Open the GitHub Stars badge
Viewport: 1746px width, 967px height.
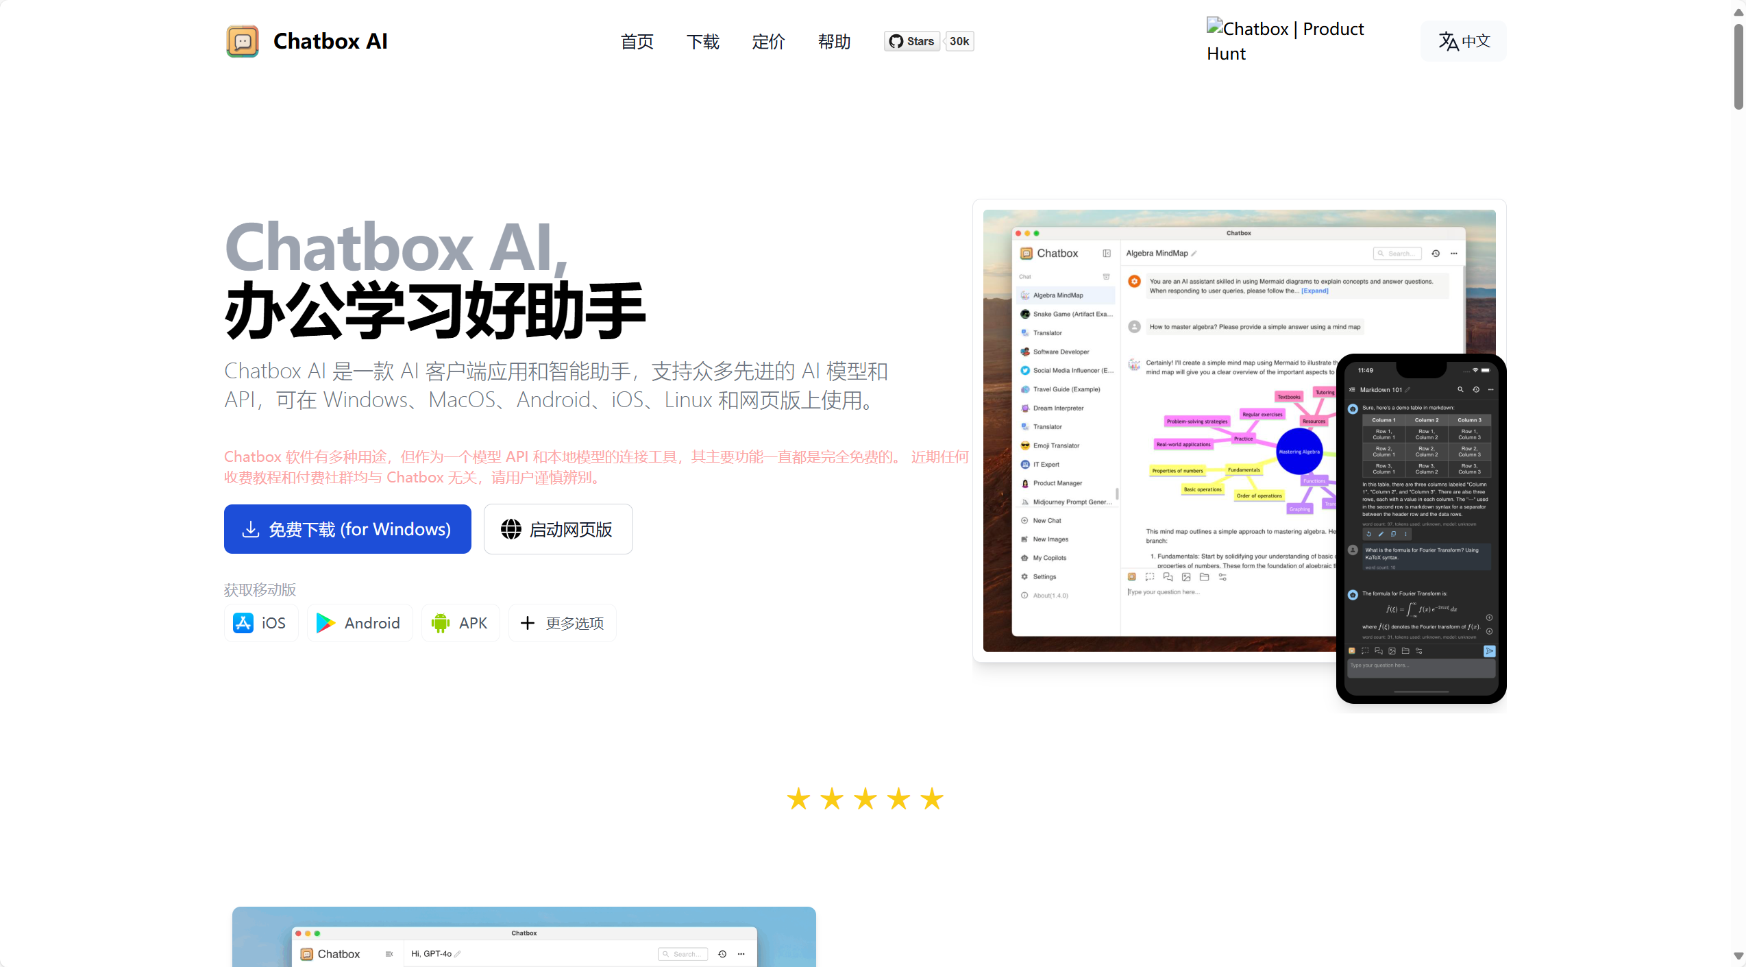pyautogui.click(x=912, y=41)
